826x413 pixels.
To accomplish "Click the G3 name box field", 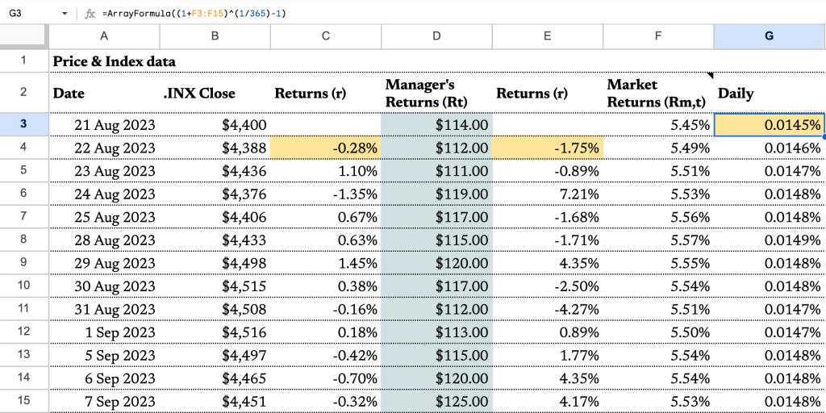I will click(28, 14).
